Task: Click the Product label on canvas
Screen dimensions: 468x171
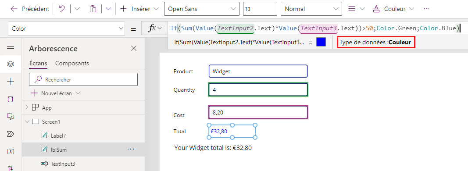Action: point(183,71)
